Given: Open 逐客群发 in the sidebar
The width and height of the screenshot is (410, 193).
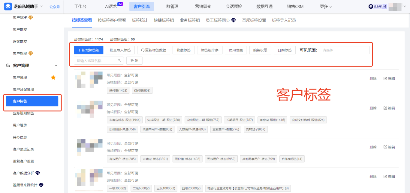Looking at the screenshot, I should 20,42.
